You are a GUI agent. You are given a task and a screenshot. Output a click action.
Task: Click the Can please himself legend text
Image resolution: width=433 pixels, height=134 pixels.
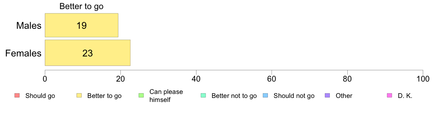[x=166, y=96]
